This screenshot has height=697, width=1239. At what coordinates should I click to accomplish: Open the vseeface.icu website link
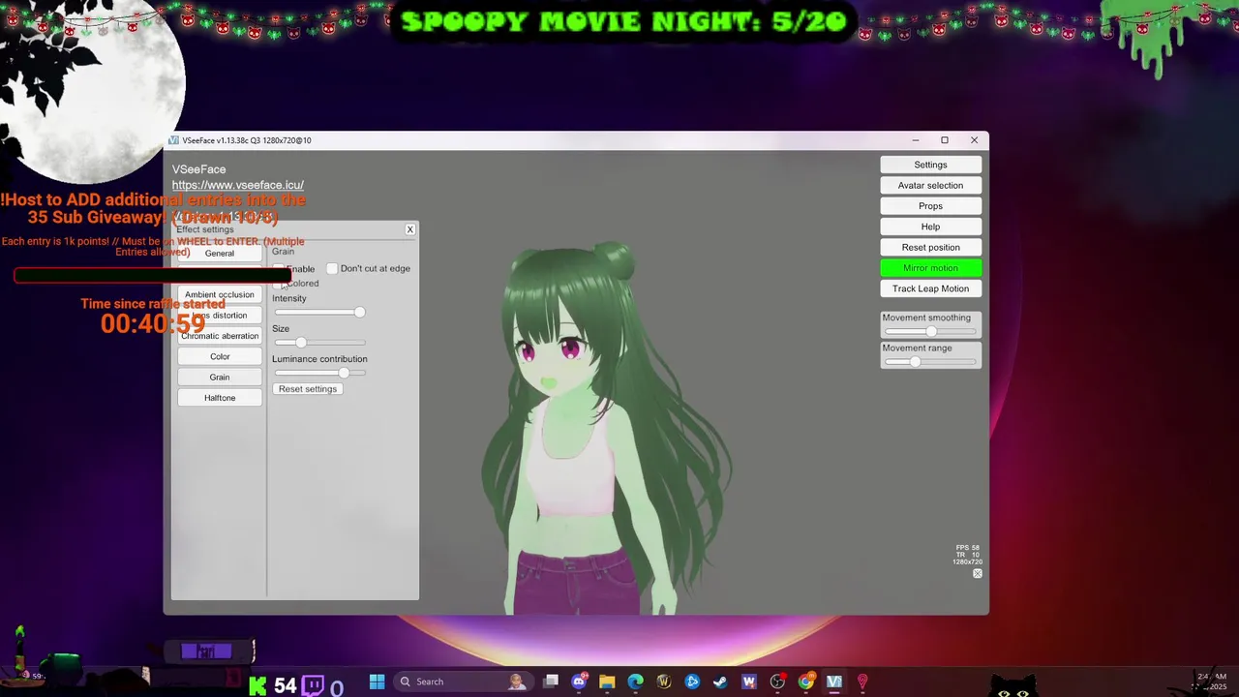pos(238,185)
